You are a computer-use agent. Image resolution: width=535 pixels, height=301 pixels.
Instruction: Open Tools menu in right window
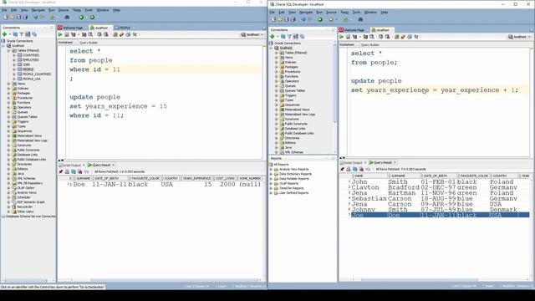tap(356, 13)
